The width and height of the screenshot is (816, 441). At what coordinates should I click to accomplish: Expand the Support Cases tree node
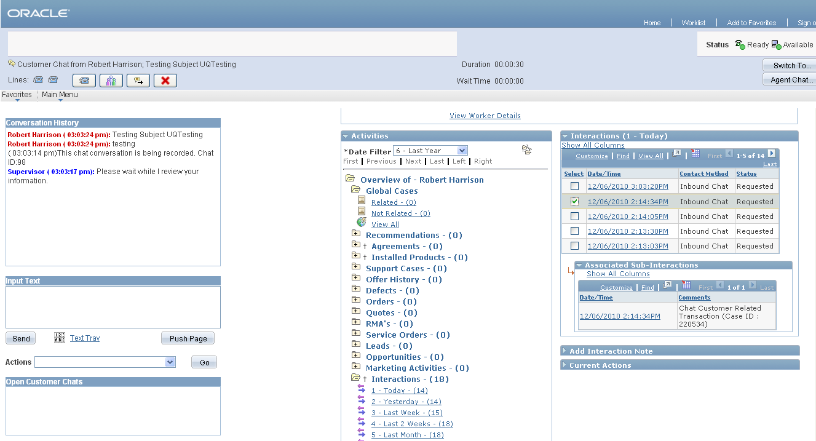pyautogui.click(x=355, y=268)
